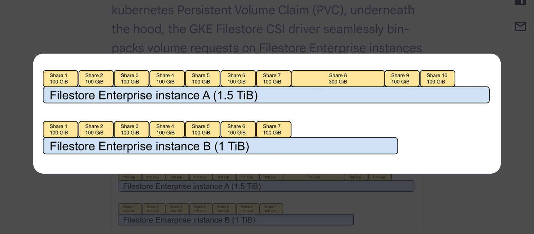Click Share 7 block above instance B

click(273, 130)
